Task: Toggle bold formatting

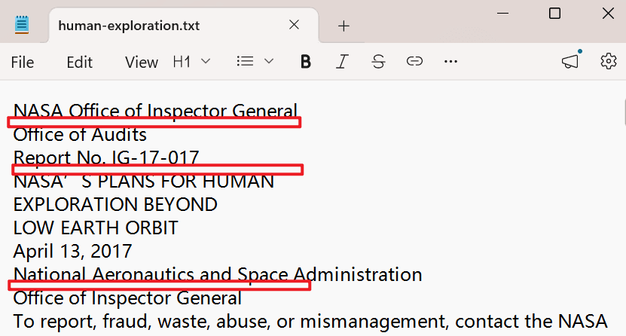Action: 305,62
